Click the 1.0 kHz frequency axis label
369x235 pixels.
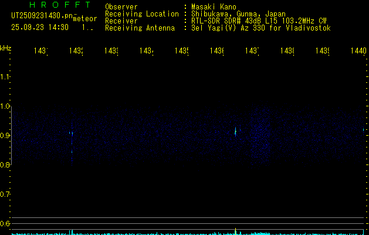click(5, 106)
